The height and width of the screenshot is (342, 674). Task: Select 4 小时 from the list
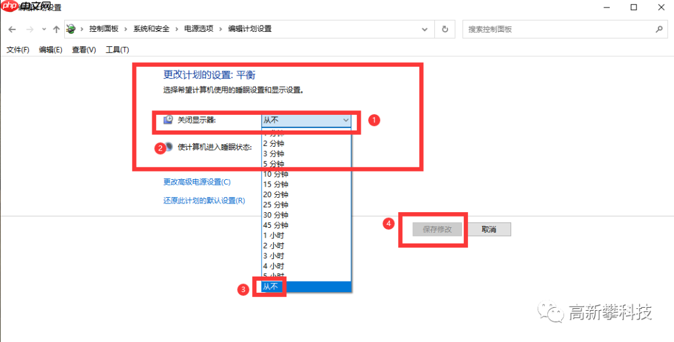tap(306, 266)
